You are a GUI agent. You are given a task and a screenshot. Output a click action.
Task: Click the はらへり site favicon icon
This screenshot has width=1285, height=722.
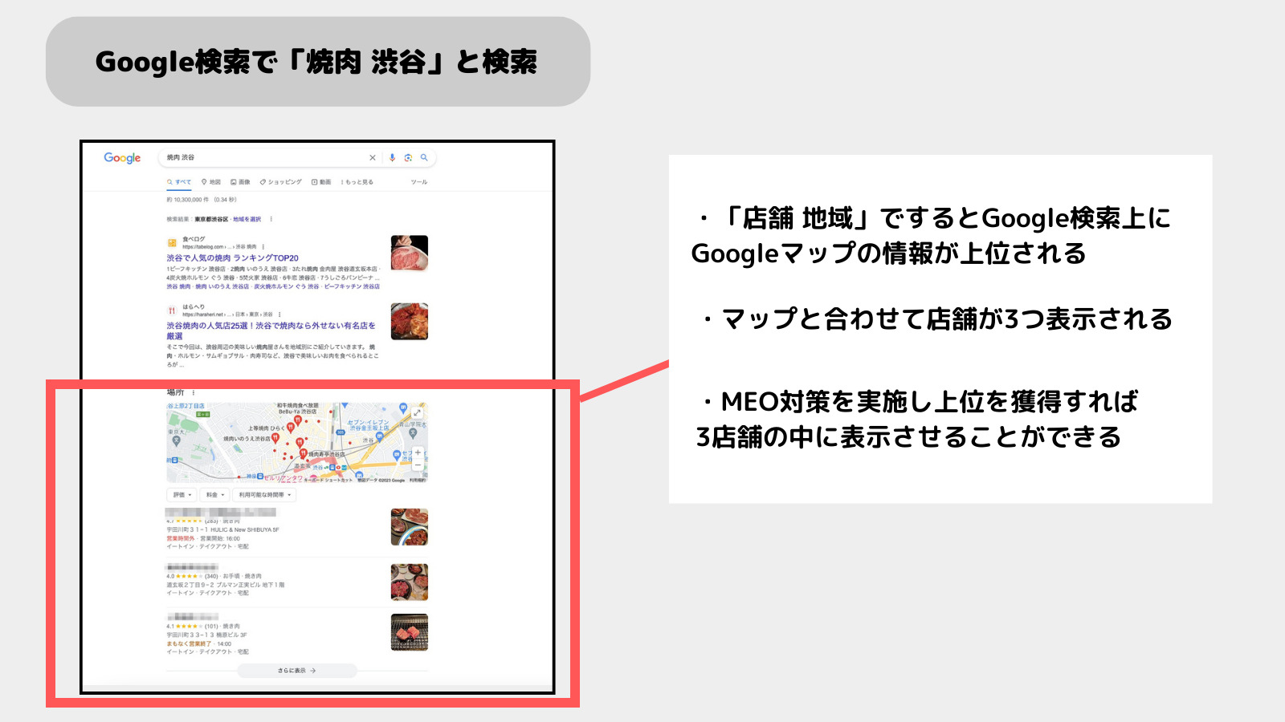tap(170, 310)
